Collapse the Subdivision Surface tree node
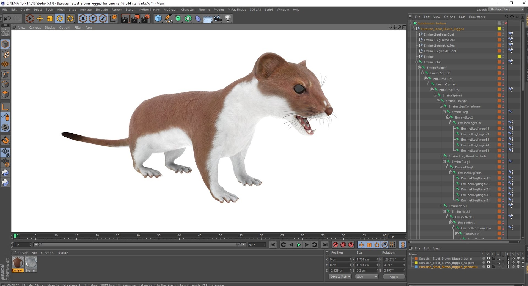The width and height of the screenshot is (528, 286). click(x=410, y=23)
